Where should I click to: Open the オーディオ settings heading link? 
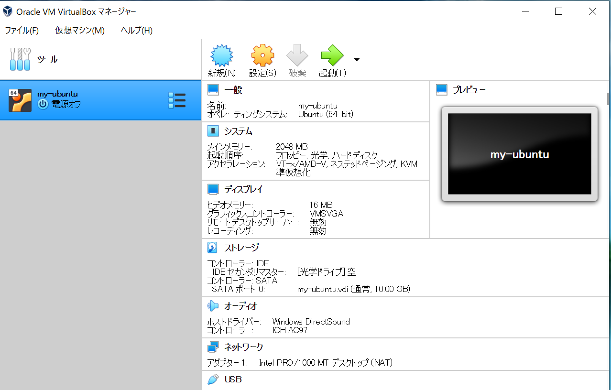241,306
